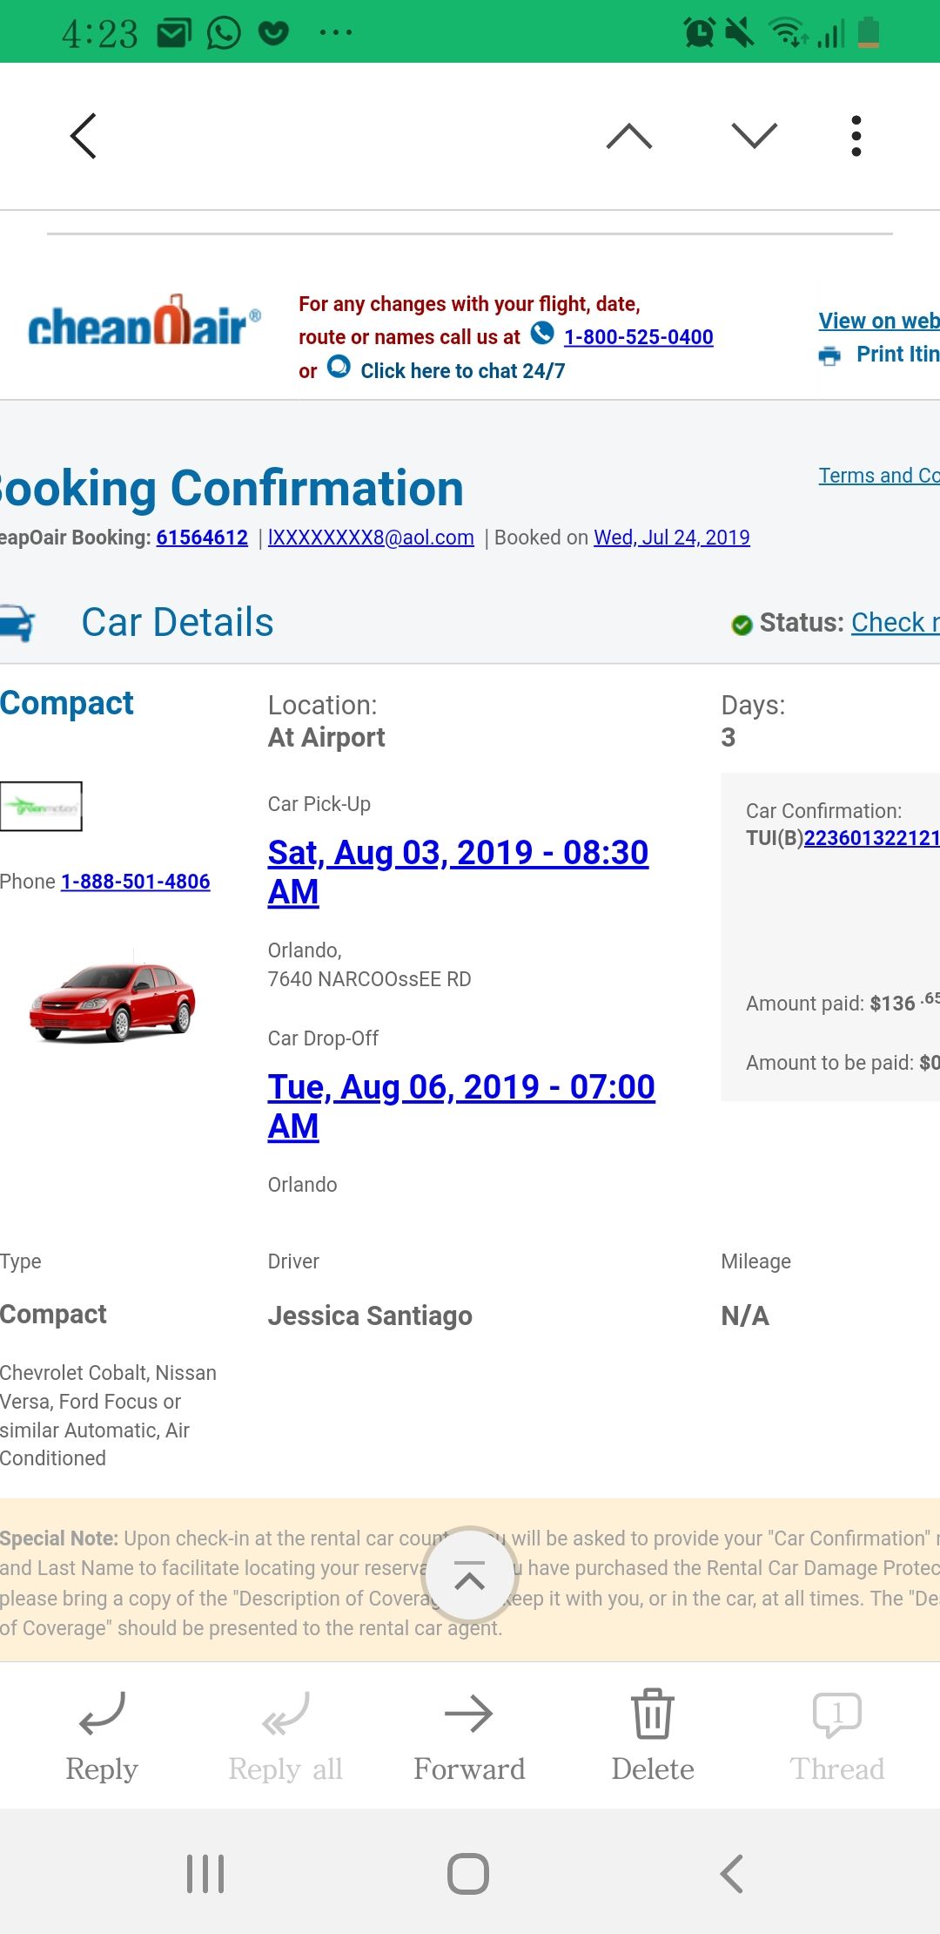The height and width of the screenshot is (1934, 940).
Task: Tap the Chevrolet Cobalt car models description
Action: click(x=108, y=1415)
